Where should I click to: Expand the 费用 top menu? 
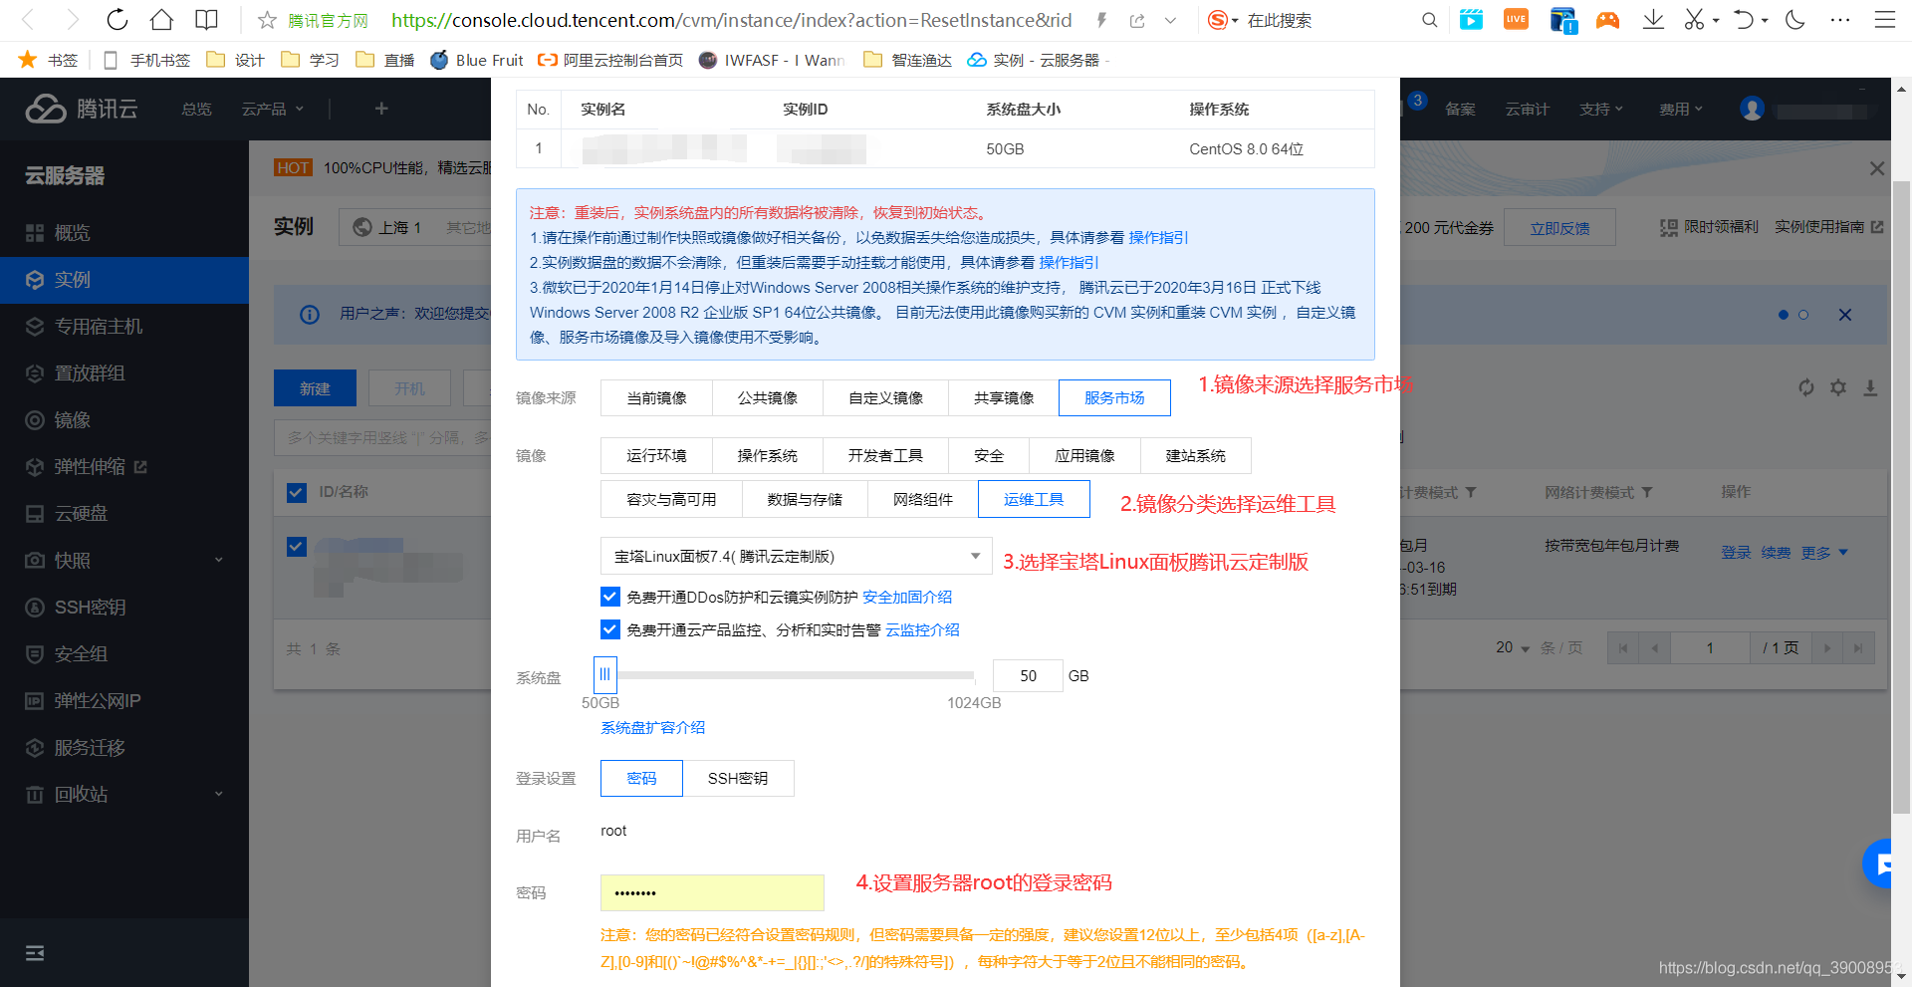1680,109
